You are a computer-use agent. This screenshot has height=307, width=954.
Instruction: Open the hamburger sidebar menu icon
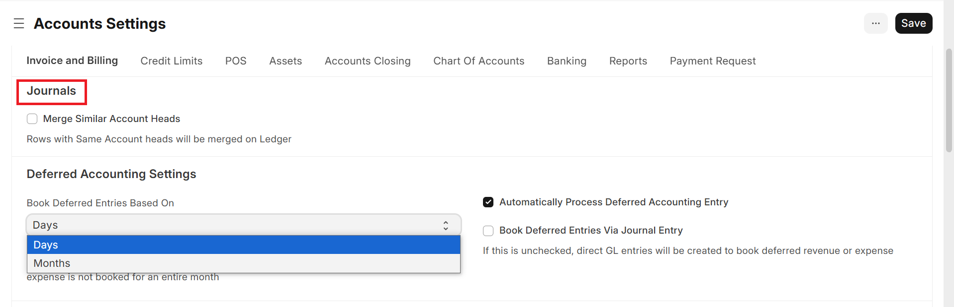click(19, 23)
